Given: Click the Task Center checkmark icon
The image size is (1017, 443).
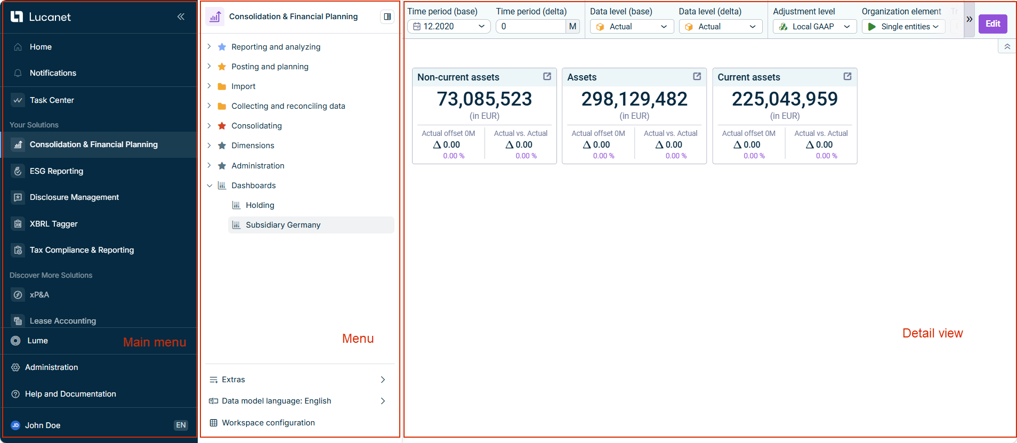Looking at the screenshot, I should point(18,100).
